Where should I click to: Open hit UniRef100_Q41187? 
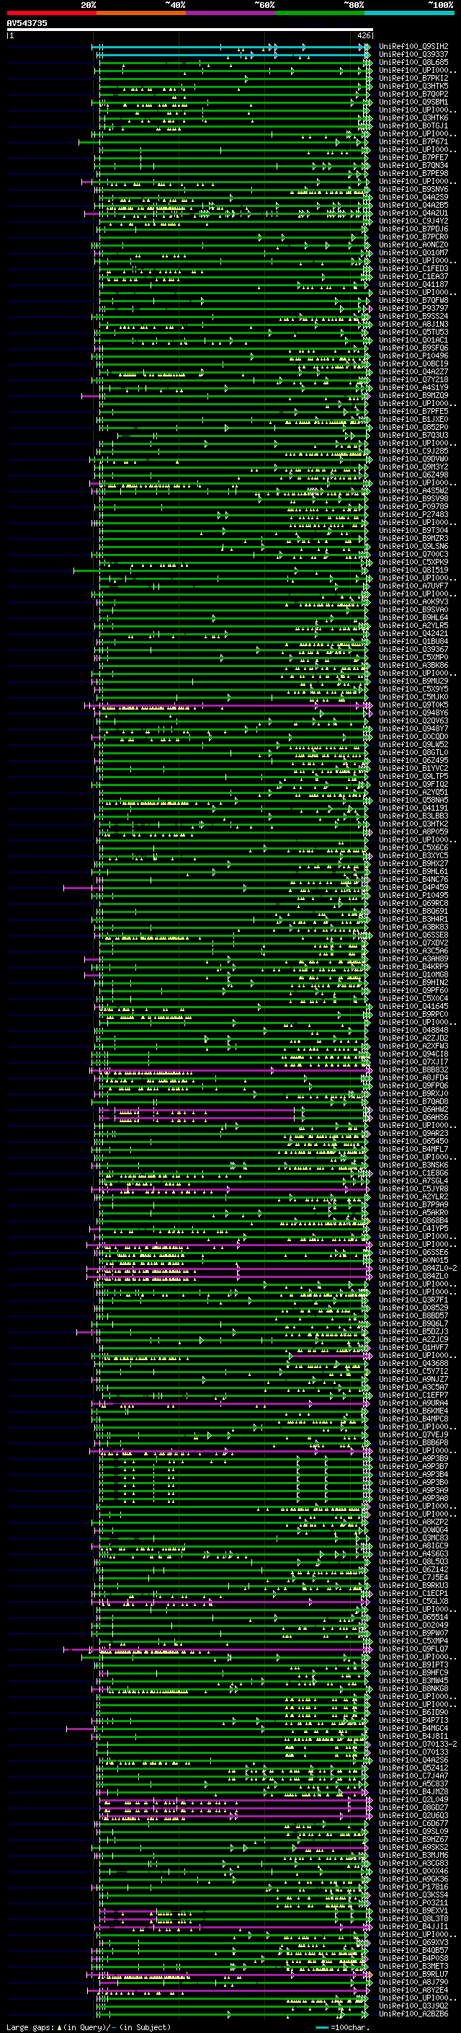pyautogui.click(x=413, y=284)
